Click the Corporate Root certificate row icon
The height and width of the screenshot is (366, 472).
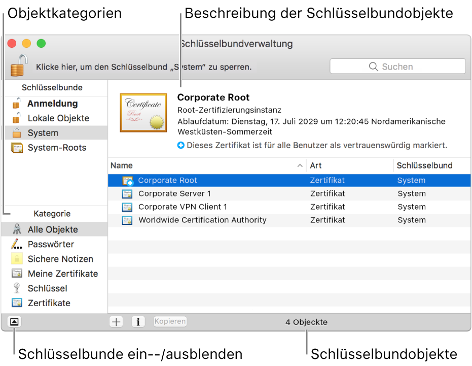(x=128, y=181)
